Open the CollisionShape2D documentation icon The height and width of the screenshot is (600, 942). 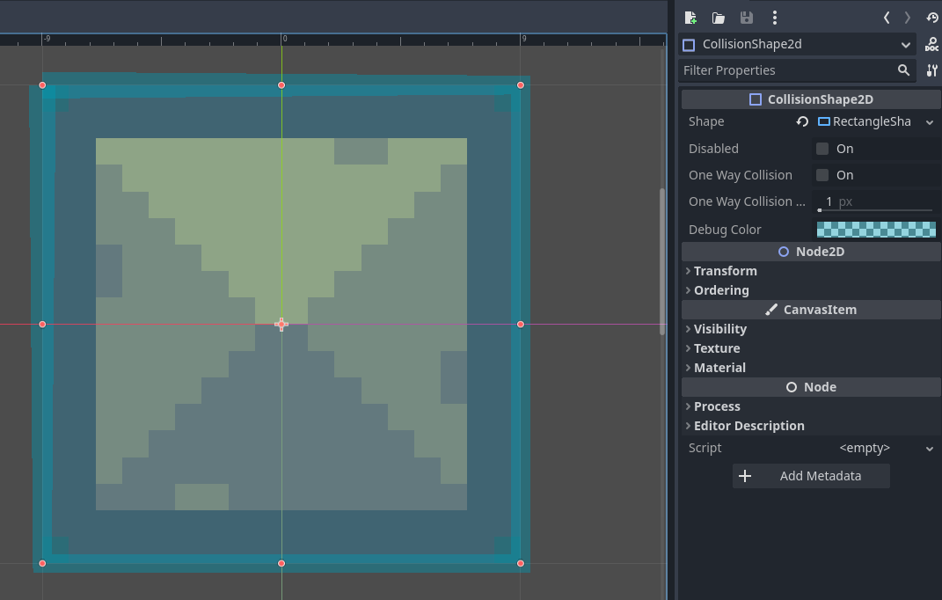(x=931, y=44)
